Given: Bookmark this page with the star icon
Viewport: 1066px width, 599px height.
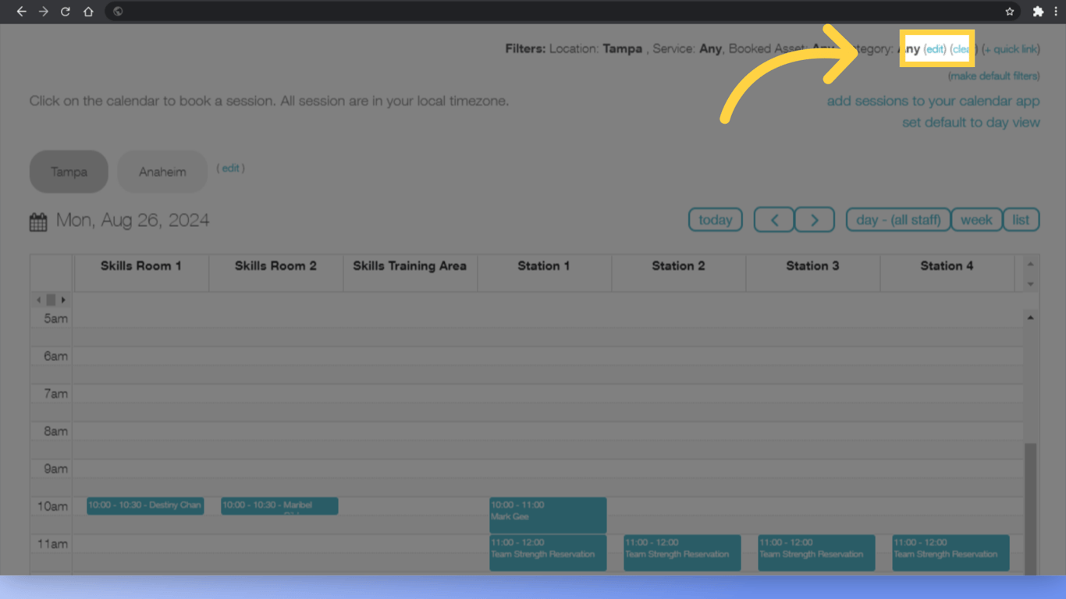Looking at the screenshot, I should (x=1010, y=11).
